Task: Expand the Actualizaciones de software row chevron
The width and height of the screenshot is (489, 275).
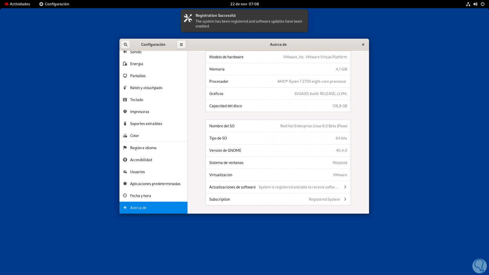Action: [345, 187]
